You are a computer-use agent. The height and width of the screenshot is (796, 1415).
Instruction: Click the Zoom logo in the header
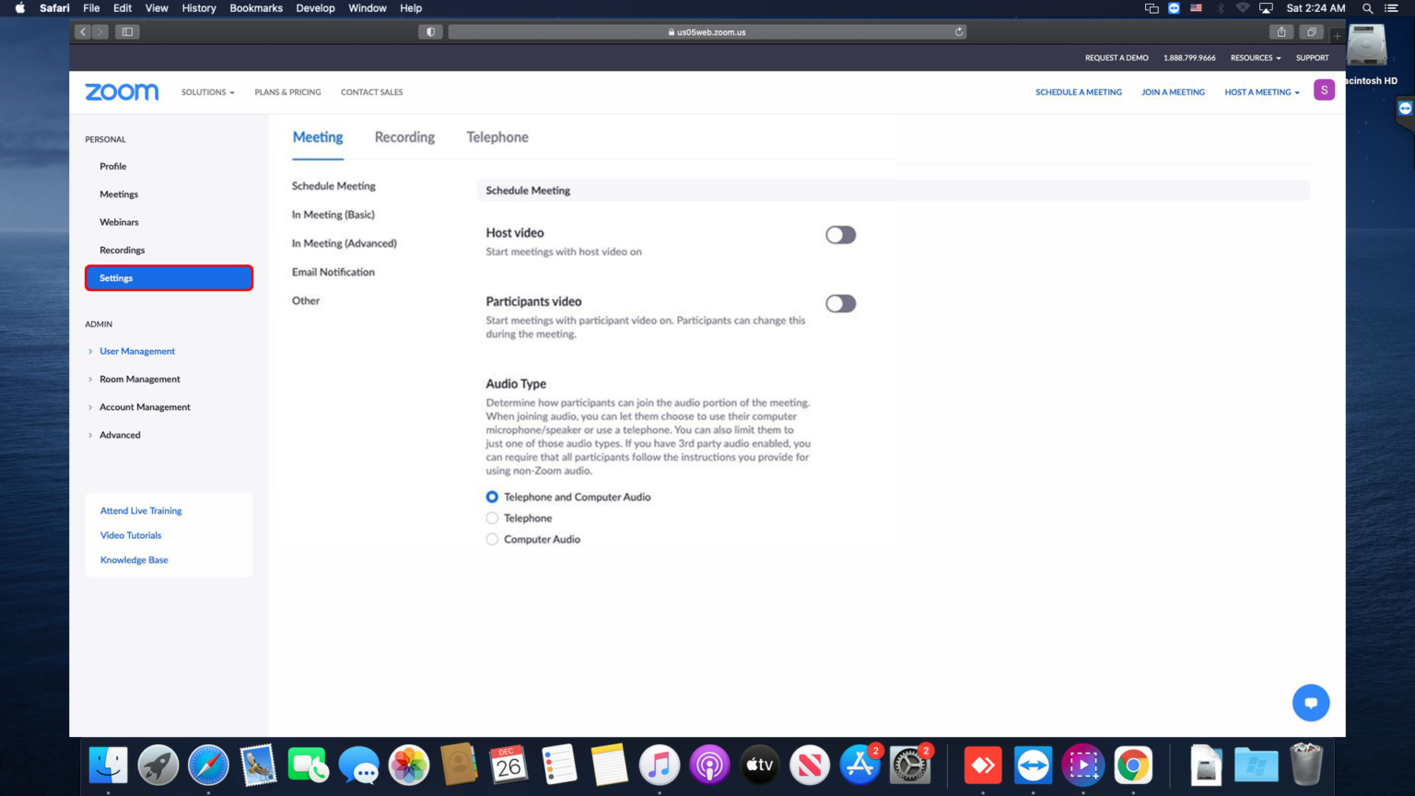coord(121,91)
